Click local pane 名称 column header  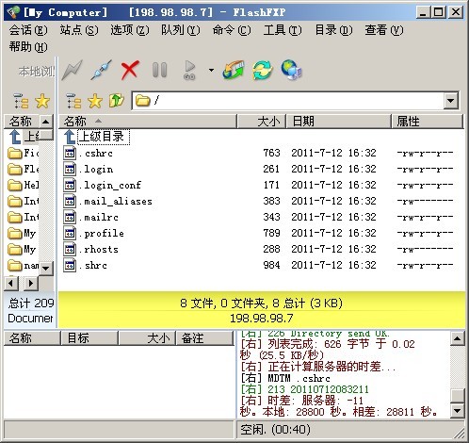22,122
